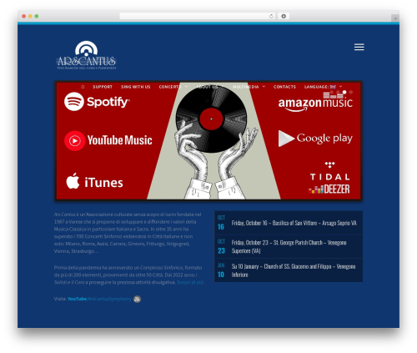Click the 'JAN 10' date badge
The height and width of the screenshot is (353, 417).
[x=221, y=270]
